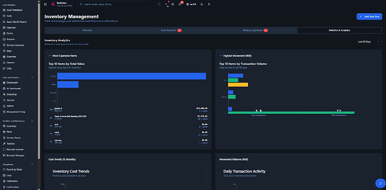
Task: Open the Last 90 Days period dropdown
Action: (x=369, y=42)
